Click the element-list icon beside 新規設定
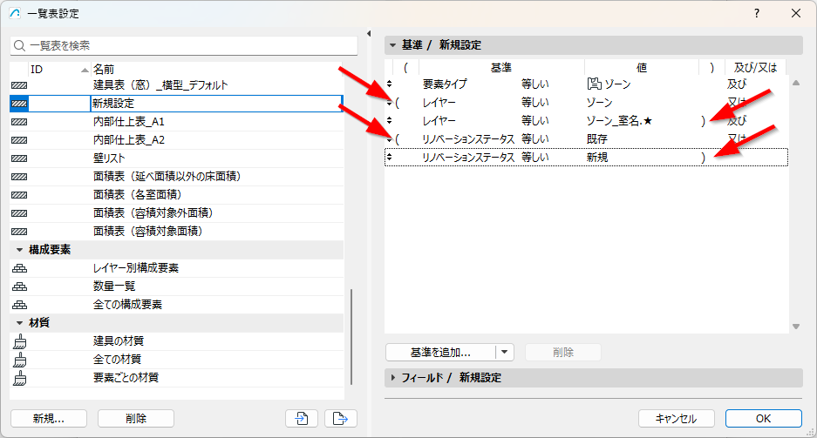The height and width of the screenshot is (438, 817). click(x=19, y=104)
